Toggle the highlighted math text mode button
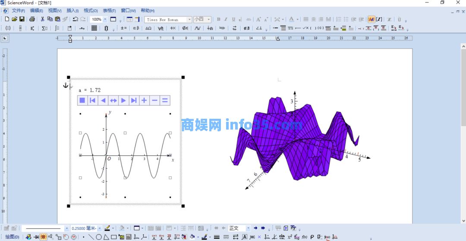This screenshot has width=466, height=241. point(371,19)
